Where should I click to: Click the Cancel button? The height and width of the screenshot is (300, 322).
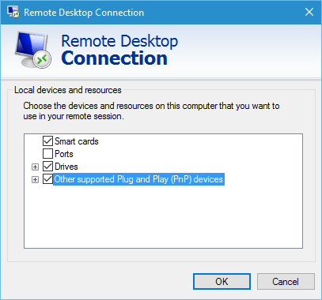tap(286, 282)
